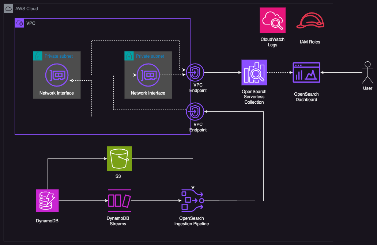The height and width of the screenshot is (245, 377).
Task: Click the green S3 bucket icon
Action: [119, 158]
